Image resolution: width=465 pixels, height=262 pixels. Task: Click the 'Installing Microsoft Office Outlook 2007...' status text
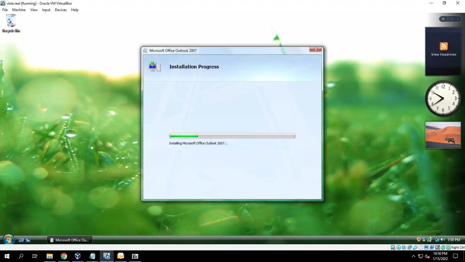198,143
